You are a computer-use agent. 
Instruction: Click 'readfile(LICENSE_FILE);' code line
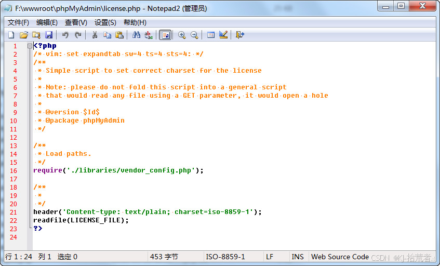[81, 220]
